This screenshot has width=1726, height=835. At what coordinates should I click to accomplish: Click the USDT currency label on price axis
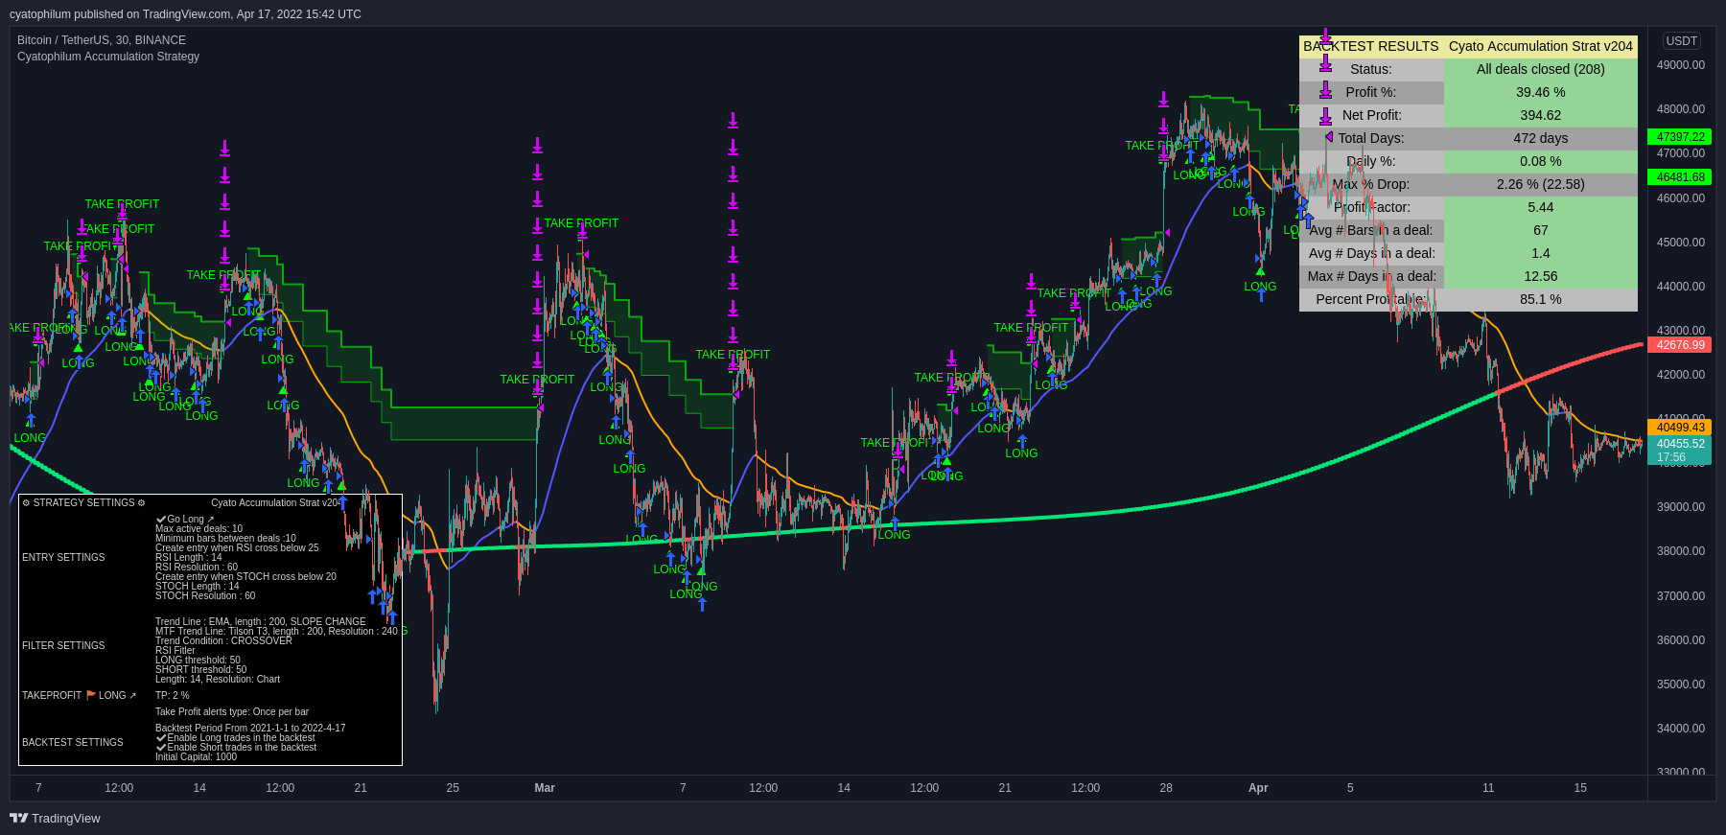(x=1682, y=41)
